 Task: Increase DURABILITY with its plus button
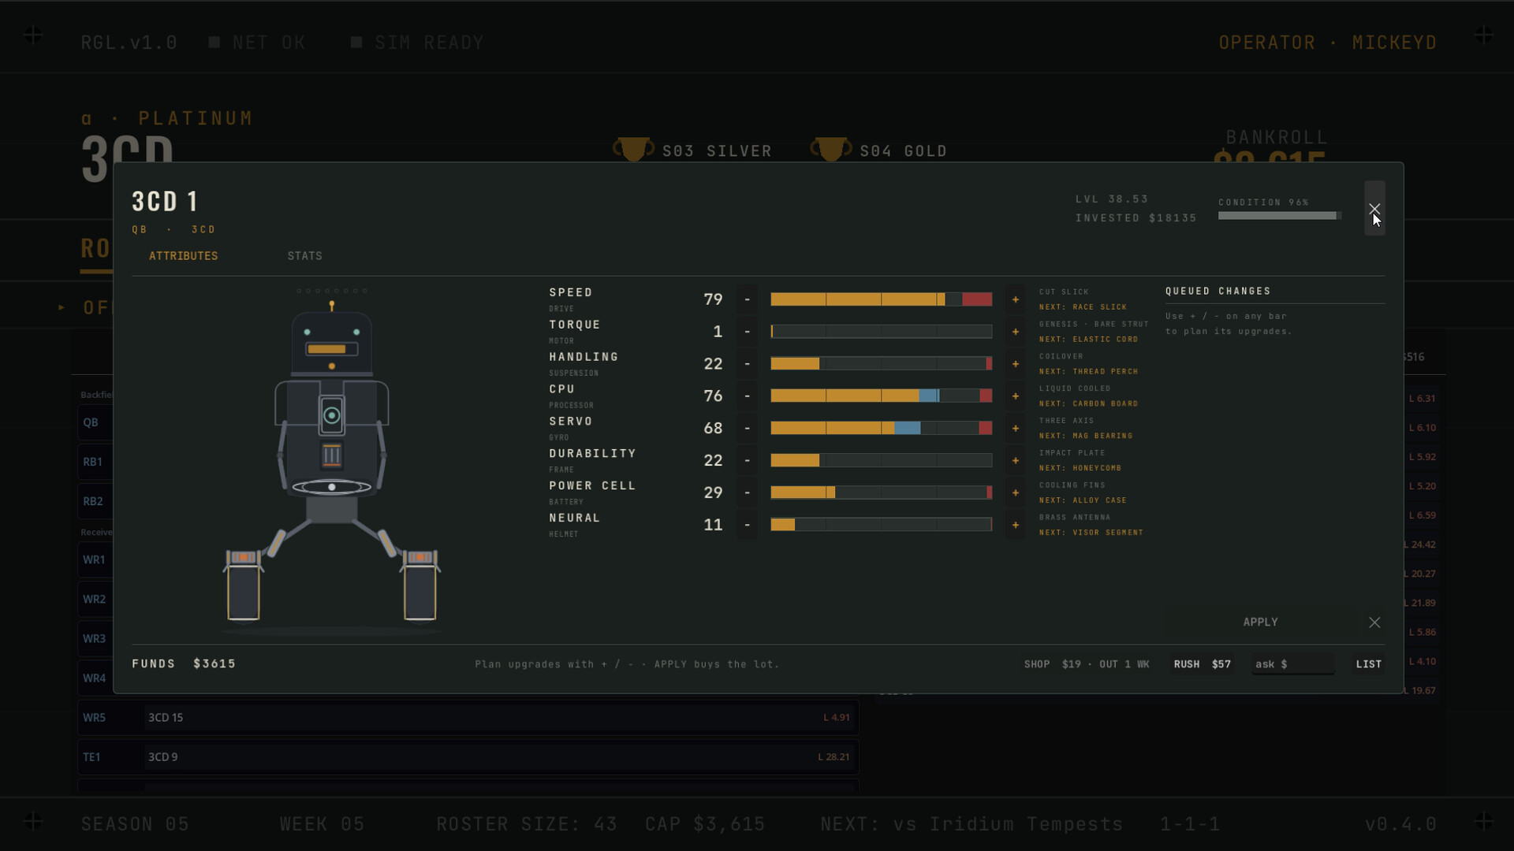[1016, 461]
